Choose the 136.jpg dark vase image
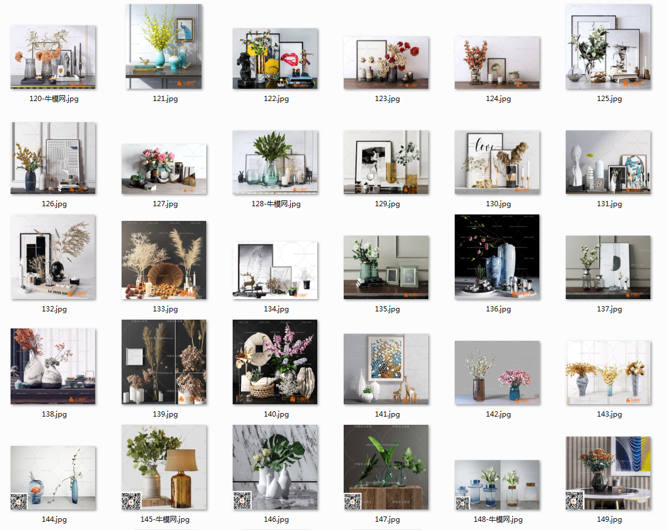 click(x=497, y=257)
